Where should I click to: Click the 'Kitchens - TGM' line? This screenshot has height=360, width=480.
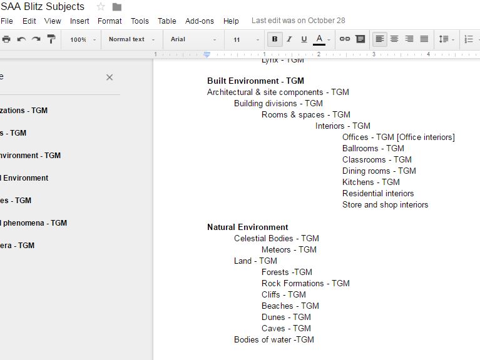(x=370, y=182)
